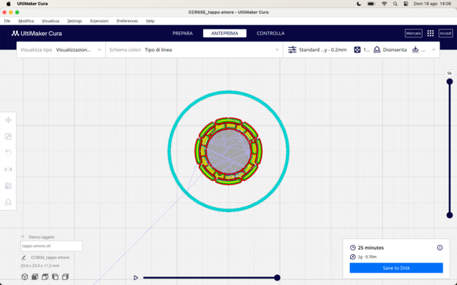Click the top handle of layer slider

pos(449,82)
